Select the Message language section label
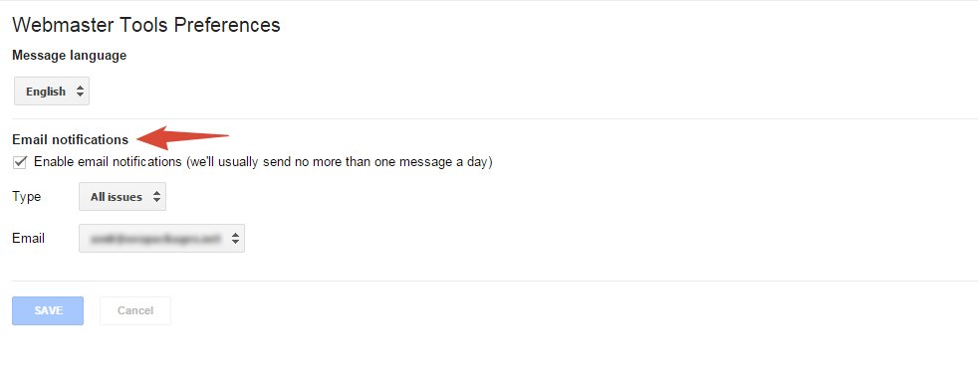The image size is (978, 383). 70,56
